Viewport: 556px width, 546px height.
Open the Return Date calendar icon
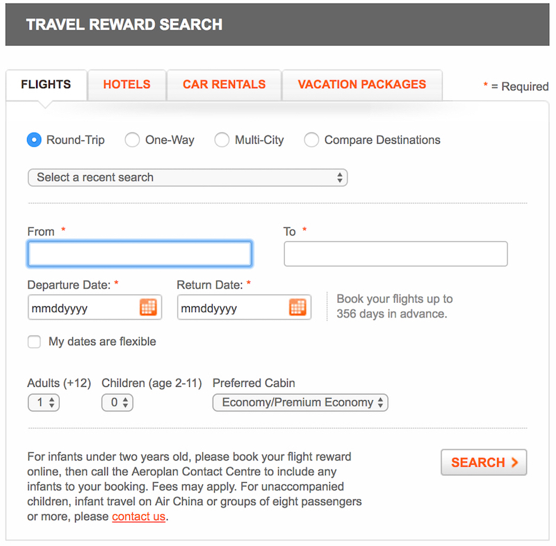pyautogui.click(x=297, y=307)
